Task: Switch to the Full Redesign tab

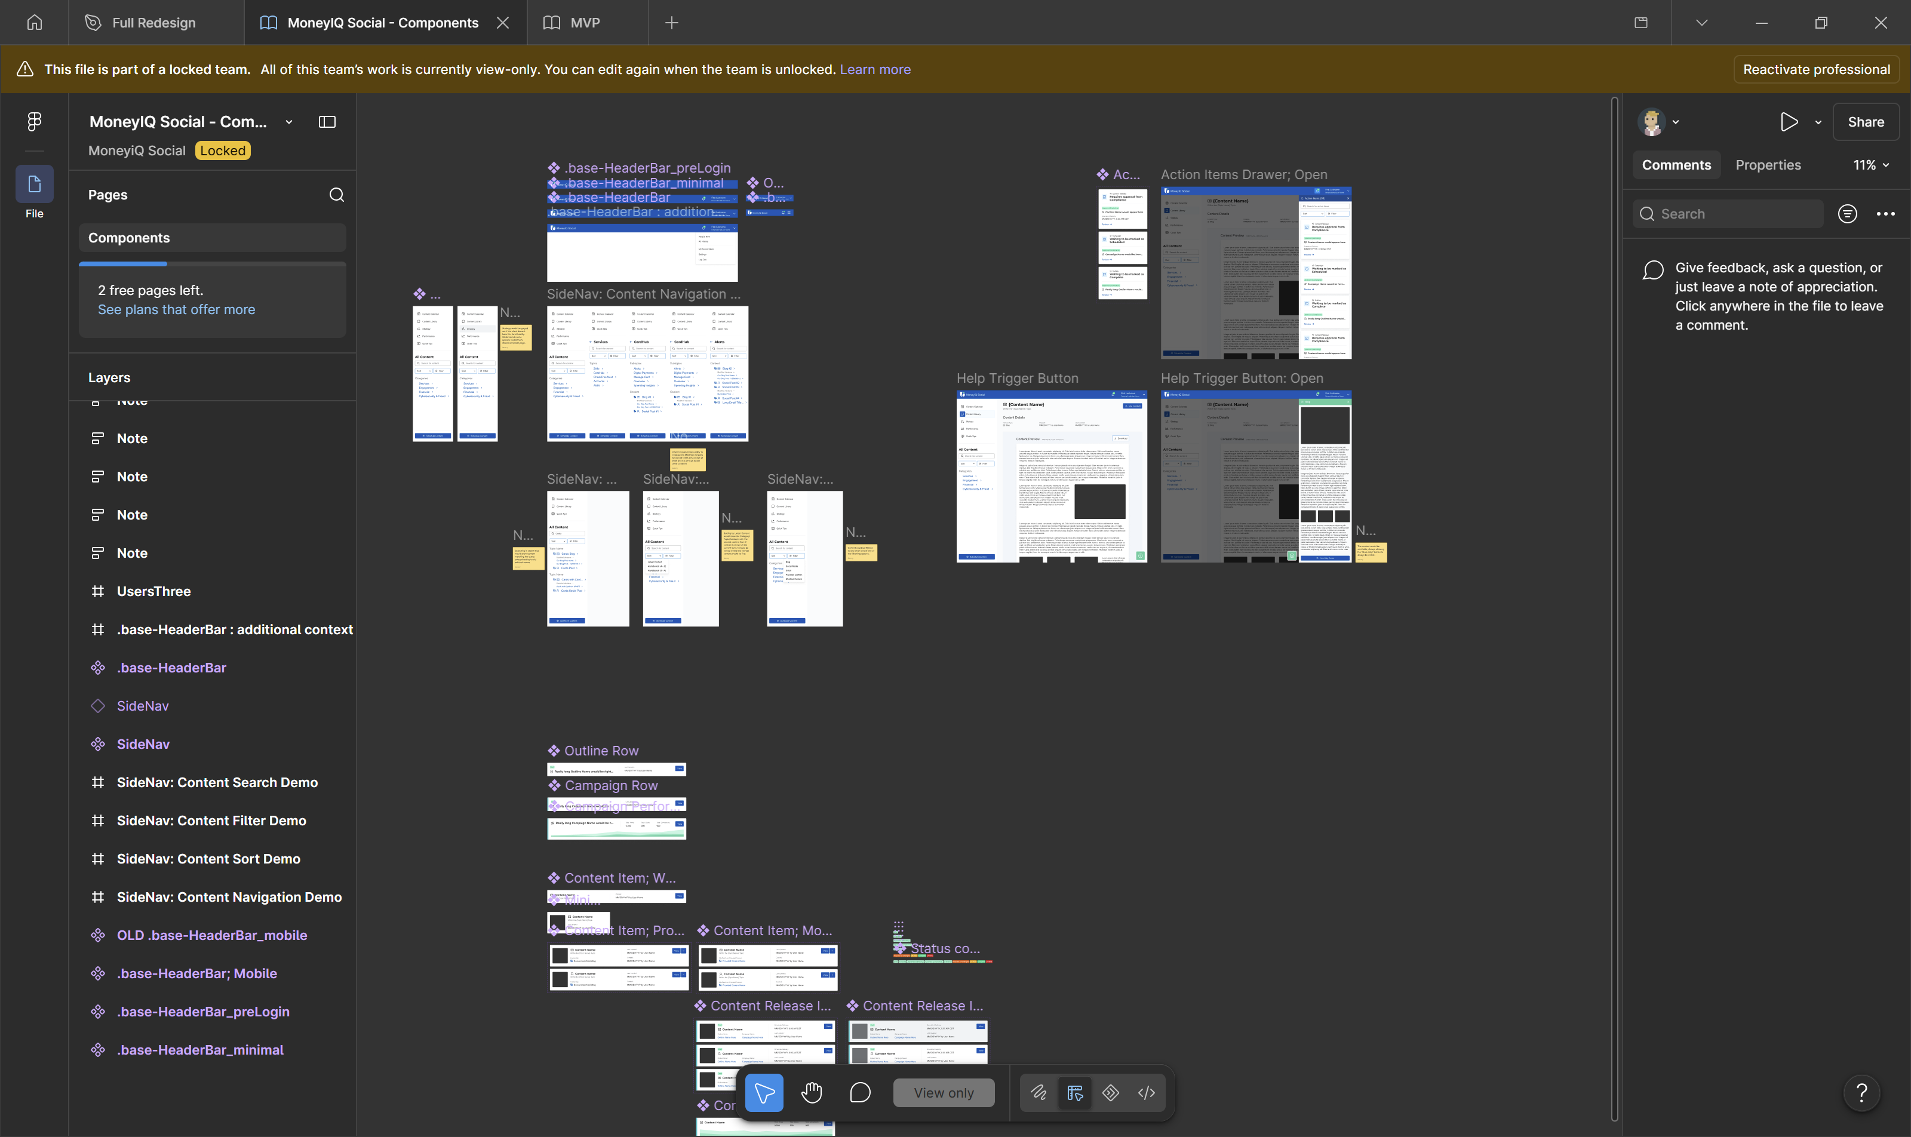Action: pos(156,22)
